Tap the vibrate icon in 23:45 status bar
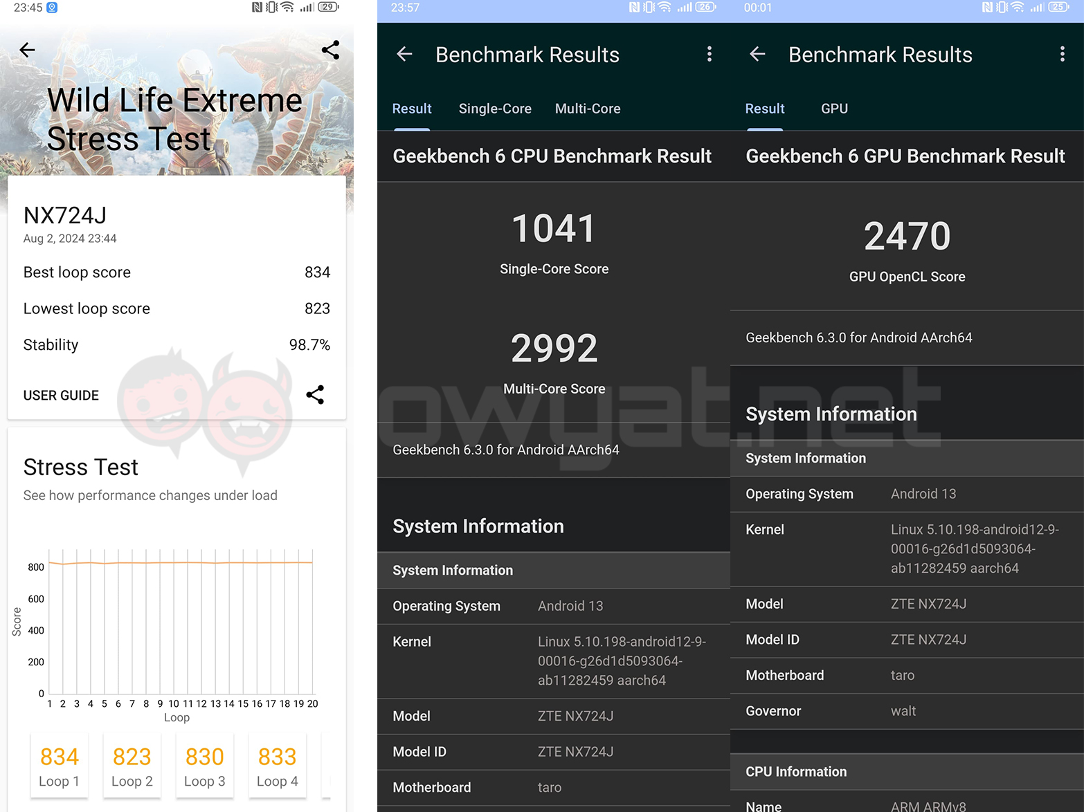The height and width of the screenshot is (812, 1084). click(271, 7)
